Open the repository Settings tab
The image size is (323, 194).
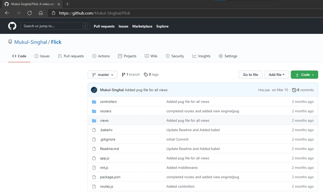(x=228, y=56)
